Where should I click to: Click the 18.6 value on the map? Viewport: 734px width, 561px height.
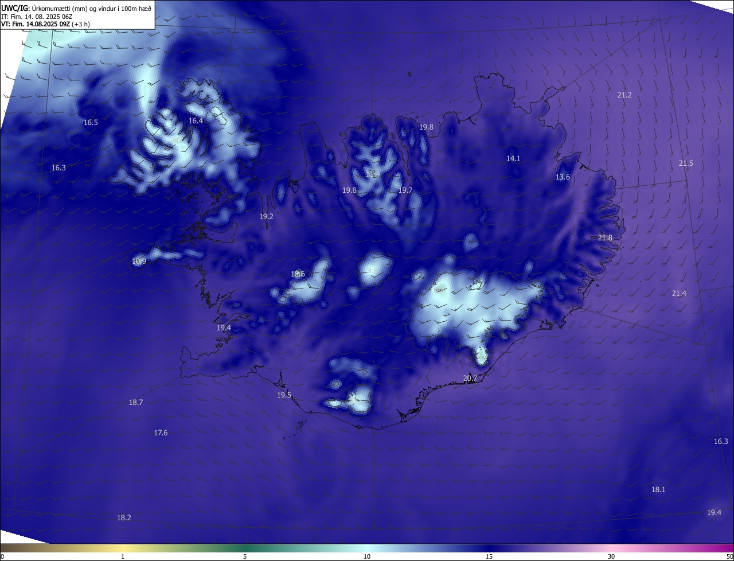click(298, 274)
